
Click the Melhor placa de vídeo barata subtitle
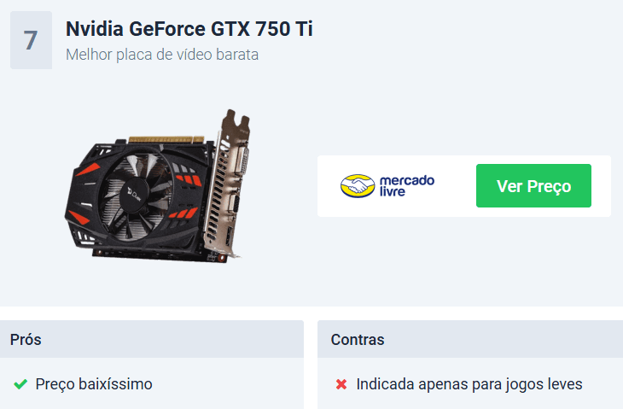coord(162,55)
